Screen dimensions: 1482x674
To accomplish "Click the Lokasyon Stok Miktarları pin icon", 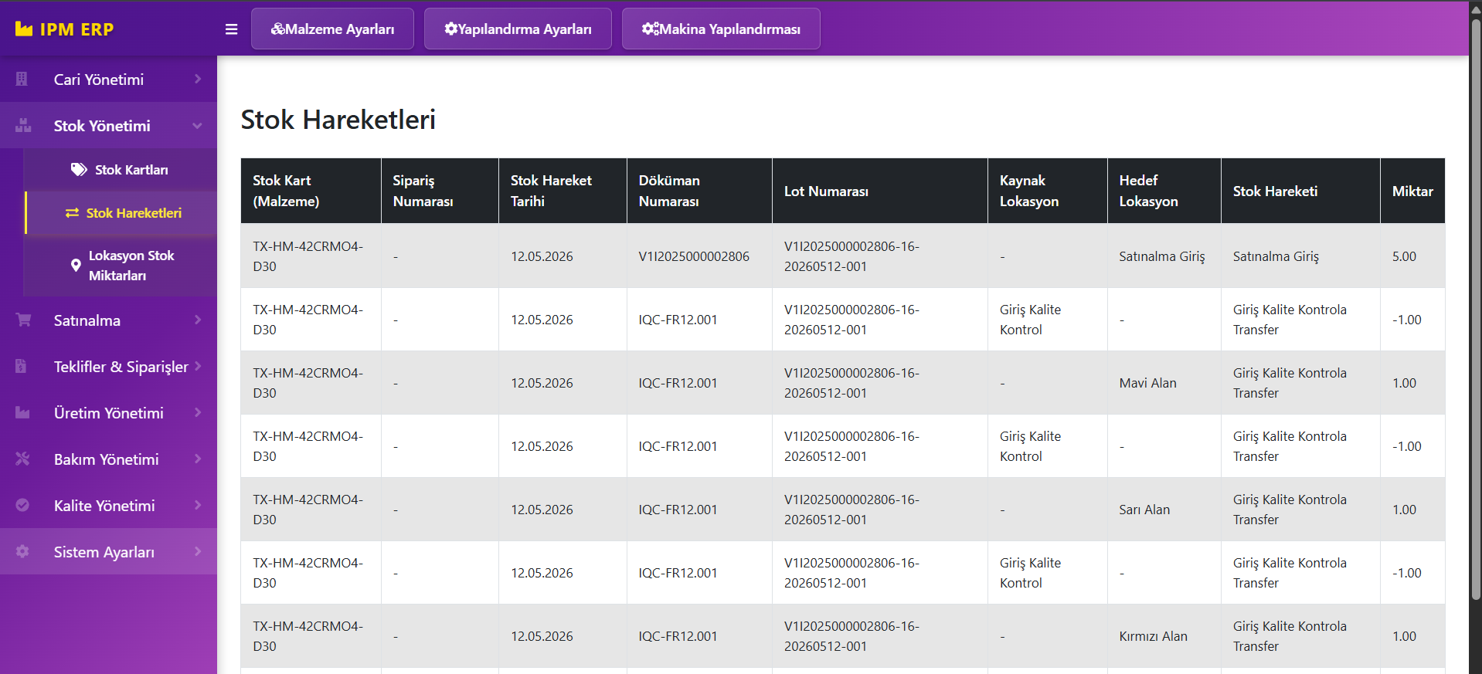I will pyautogui.click(x=76, y=266).
